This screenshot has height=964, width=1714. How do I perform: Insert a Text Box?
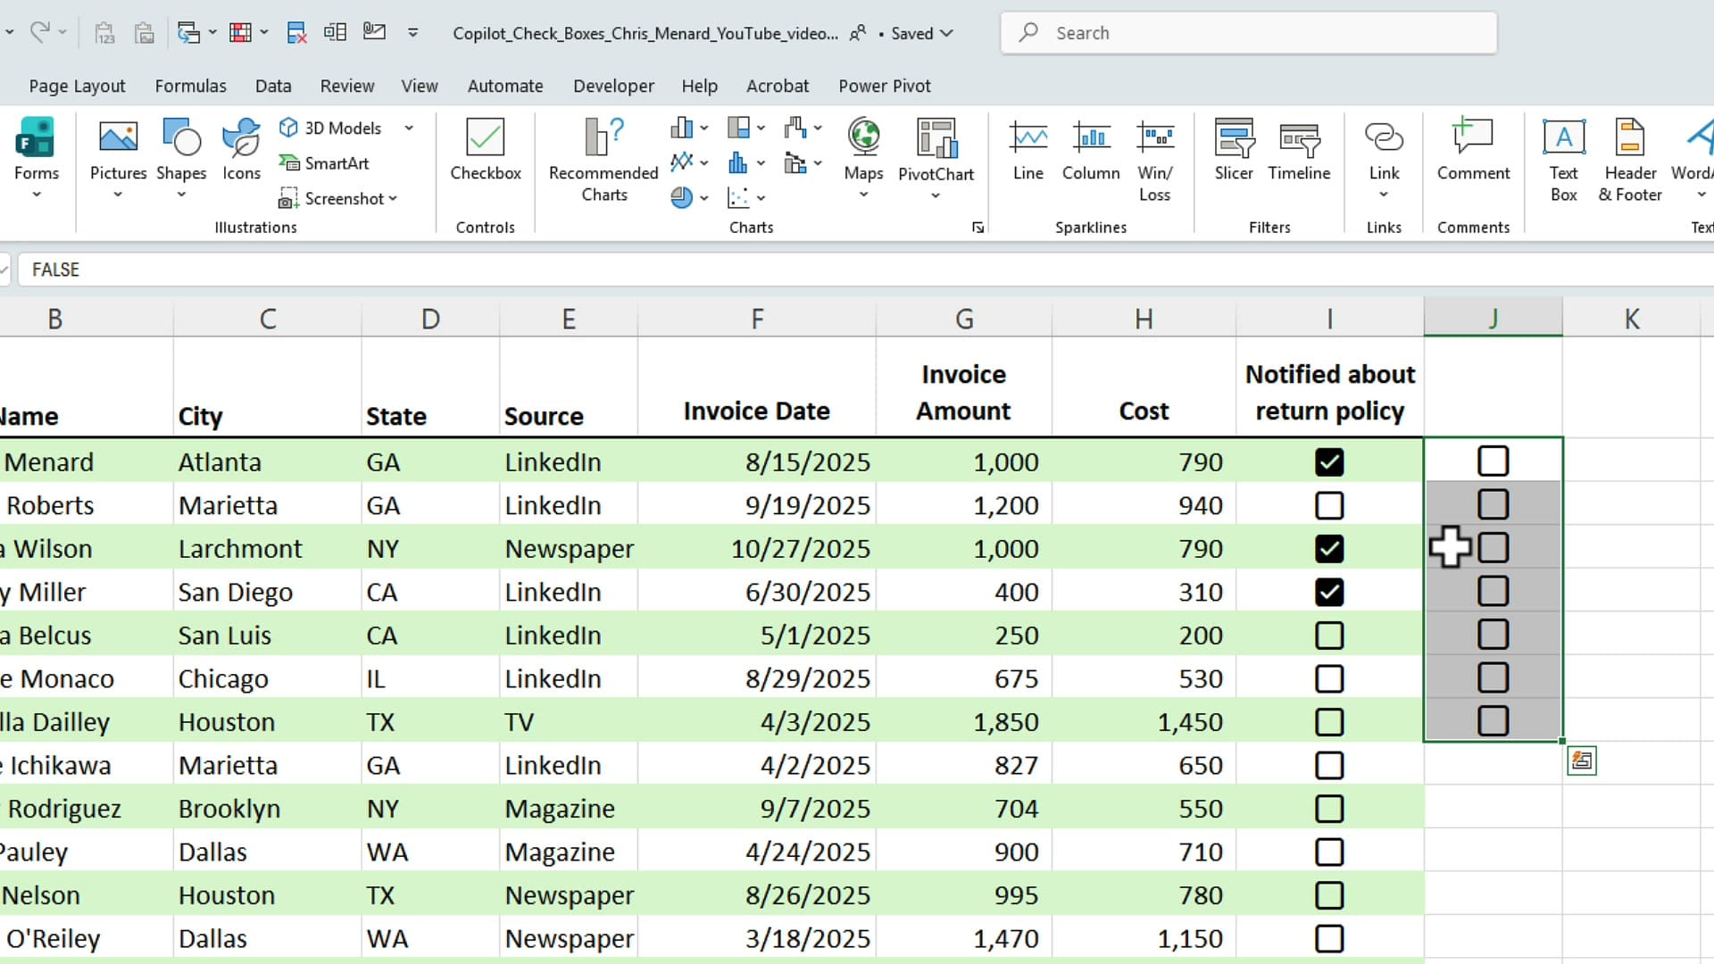[x=1564, y=161]
